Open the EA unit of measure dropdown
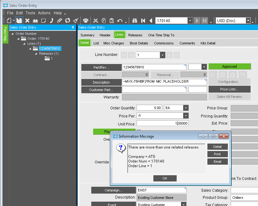This screenshot has width=258, height=206. (186, 108)
